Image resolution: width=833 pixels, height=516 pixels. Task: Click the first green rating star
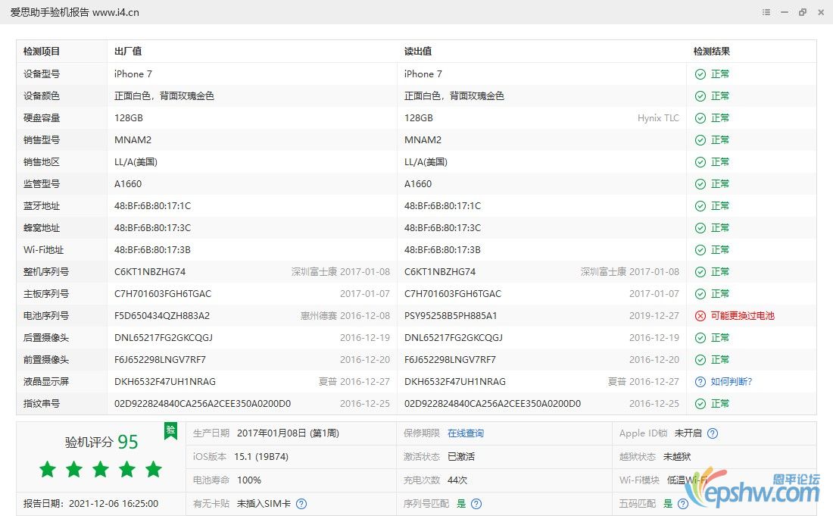[x=48, y=469]
